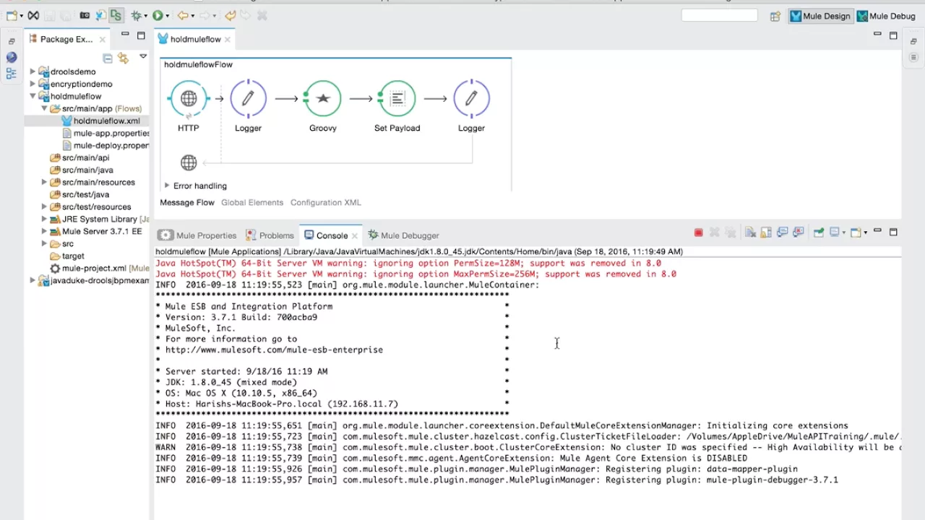Click the Debug bug toolbar icon
Image resolution: width=925 pixels, height=520 pixels.
pos(136,15)
